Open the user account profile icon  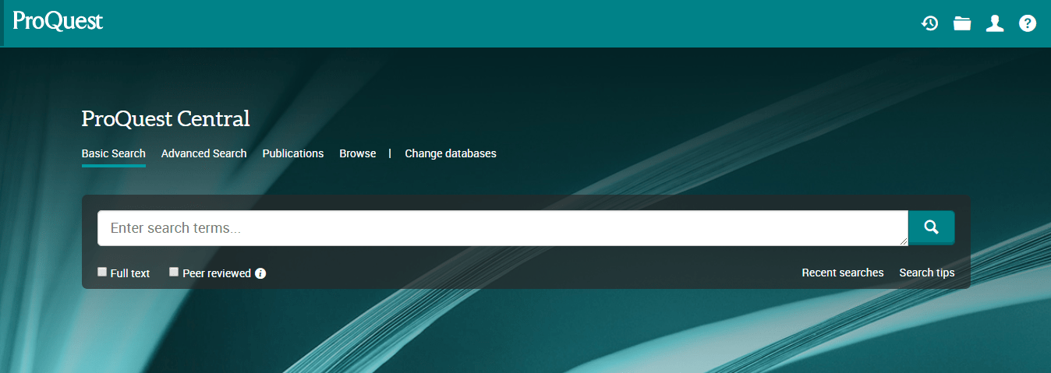[x=995, y=23]
